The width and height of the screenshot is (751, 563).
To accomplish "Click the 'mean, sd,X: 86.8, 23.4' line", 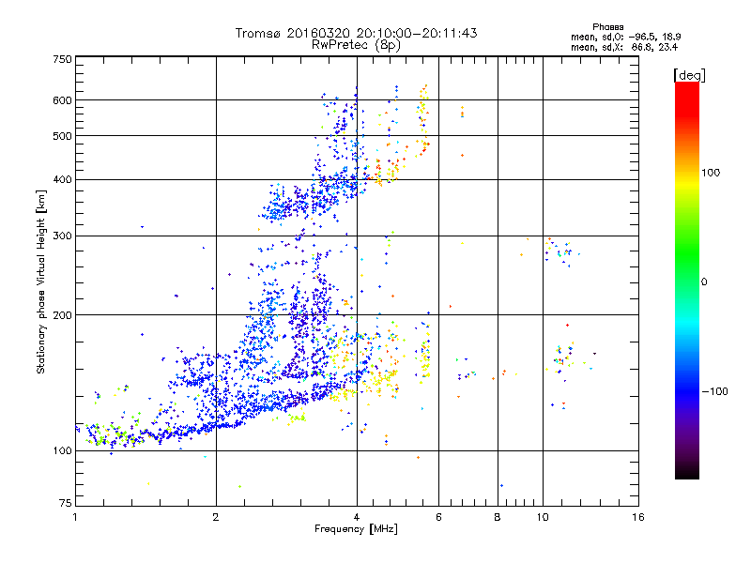I will click(x=623, y=47).
